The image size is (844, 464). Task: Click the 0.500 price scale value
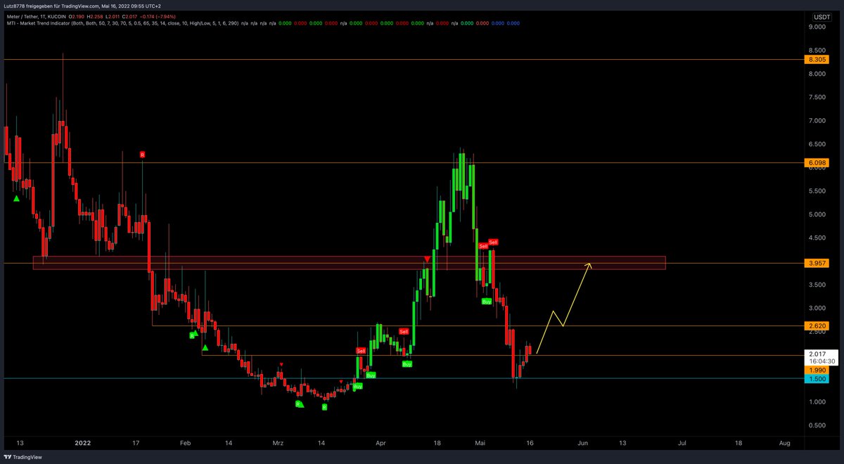pos(817,425)
